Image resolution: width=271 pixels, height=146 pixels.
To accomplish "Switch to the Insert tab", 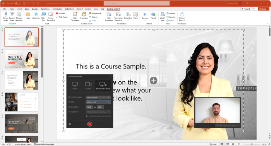I will point(20,9).
